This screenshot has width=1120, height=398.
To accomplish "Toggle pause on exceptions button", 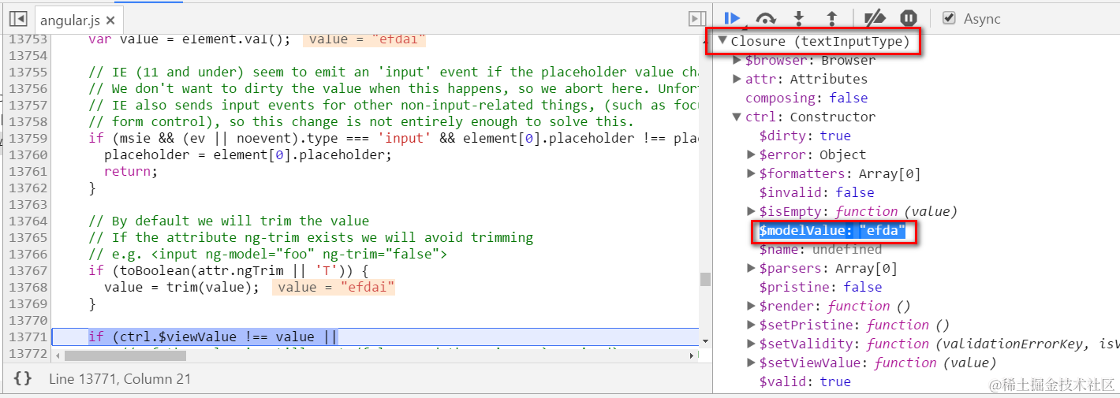I will (x=909, y=18).
